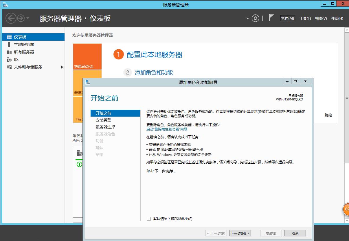Select the 安装类型 wizard step
This screenshot has height=241, width=349.
[103, 120]
